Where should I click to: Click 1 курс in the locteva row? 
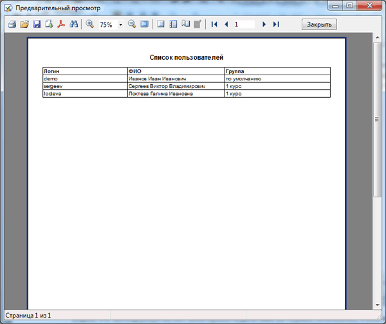277,94
